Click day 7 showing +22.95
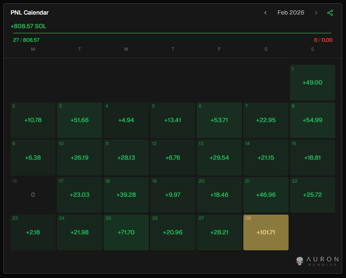The height and width of the screenshot is (278, 346). coord(266,120)
